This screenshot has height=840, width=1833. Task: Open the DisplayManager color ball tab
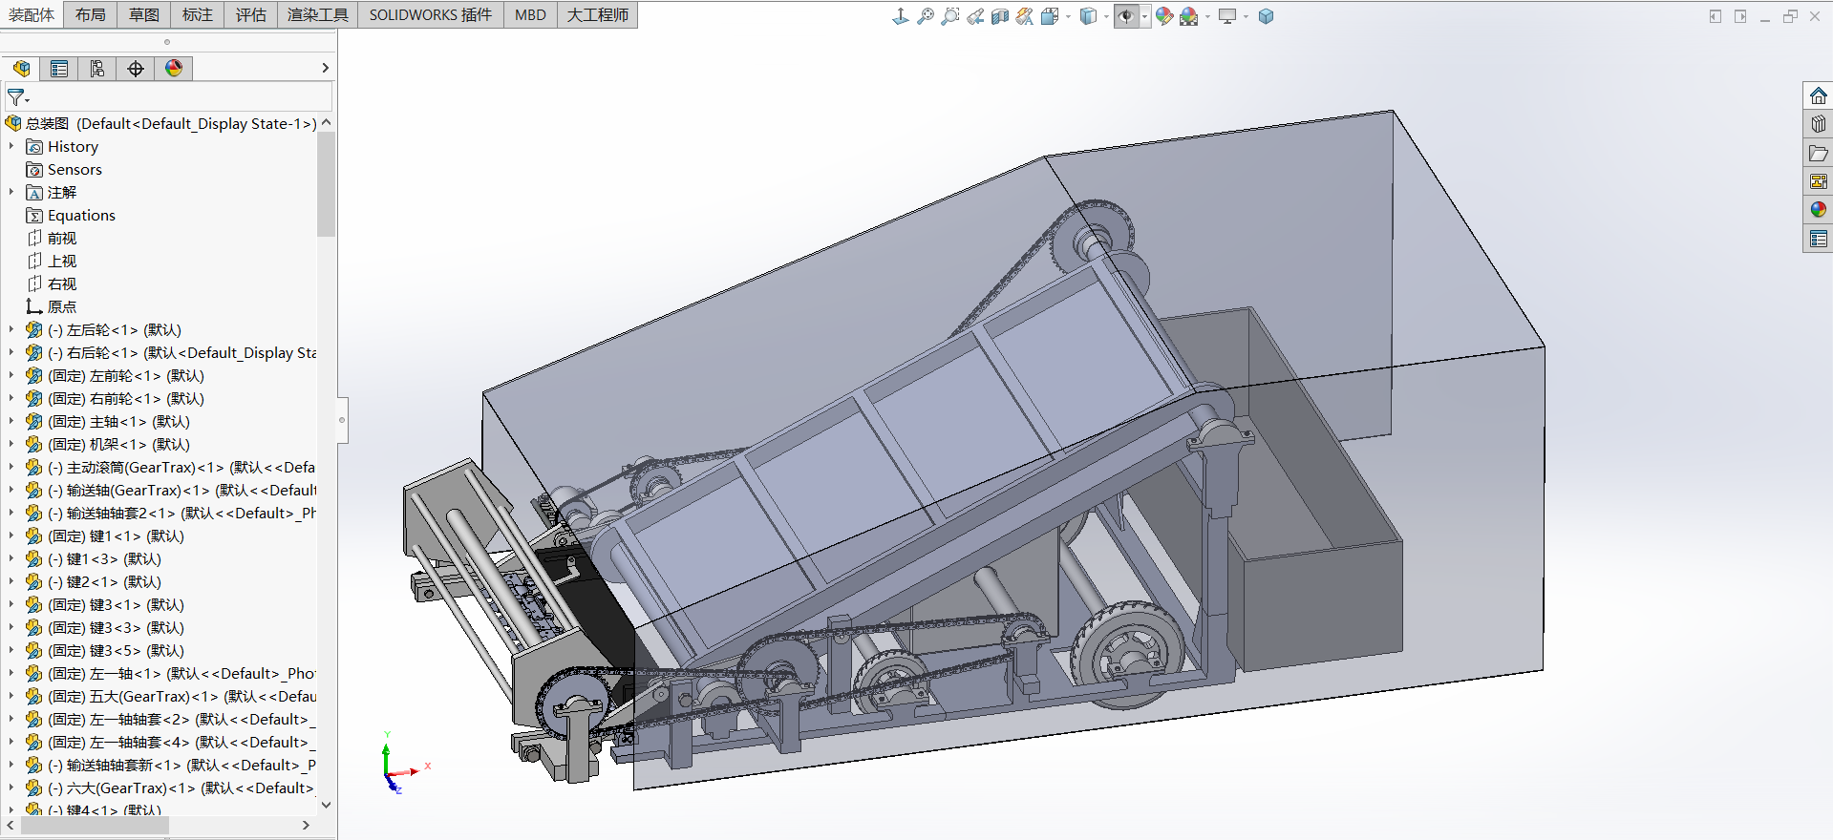tap(174, 69)
